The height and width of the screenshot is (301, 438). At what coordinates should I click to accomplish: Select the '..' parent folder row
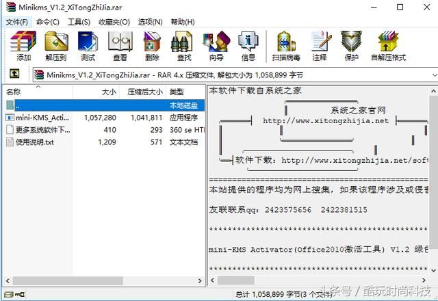click(105, 105)
